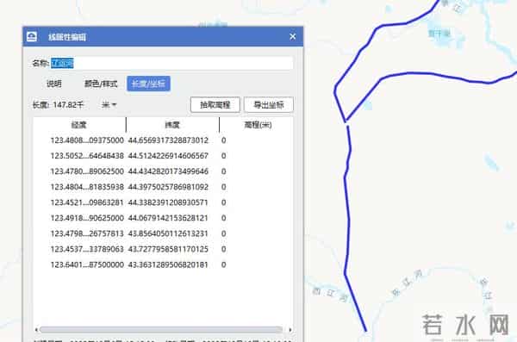Screen dimensions: 517x342
Task: Open the 米 unit dropdown
Action: tap(109, 105)
